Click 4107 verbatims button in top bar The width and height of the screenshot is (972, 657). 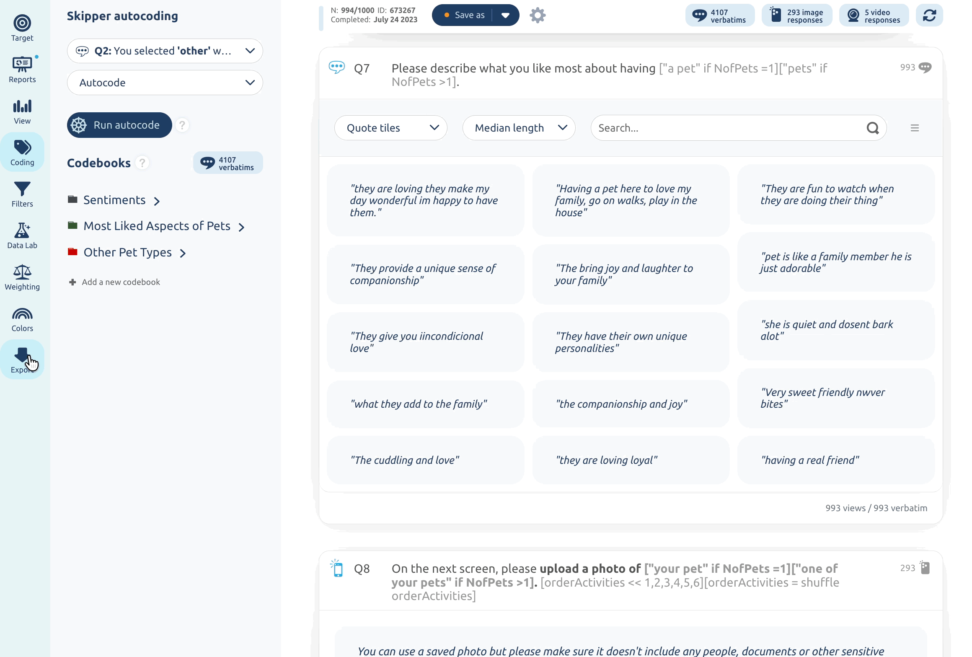click(x=720, y=16)
